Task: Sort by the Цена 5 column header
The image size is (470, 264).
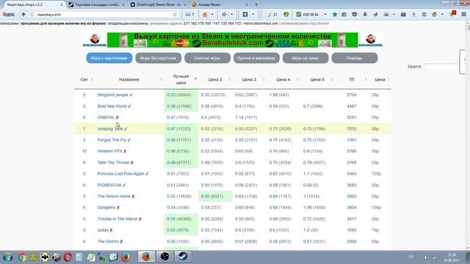Action: [317, 79]
